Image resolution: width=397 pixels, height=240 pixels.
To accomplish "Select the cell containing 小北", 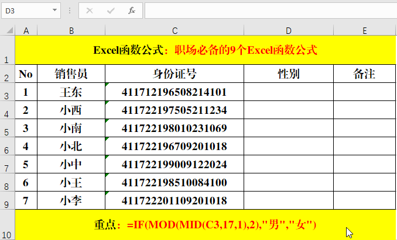I will pyautogui.click(x=71, y=147).
